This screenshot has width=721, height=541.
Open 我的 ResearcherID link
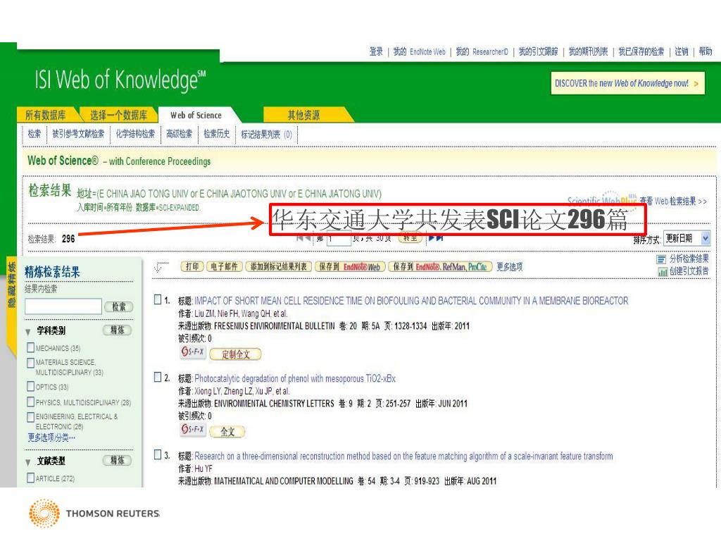pos(482,51)
